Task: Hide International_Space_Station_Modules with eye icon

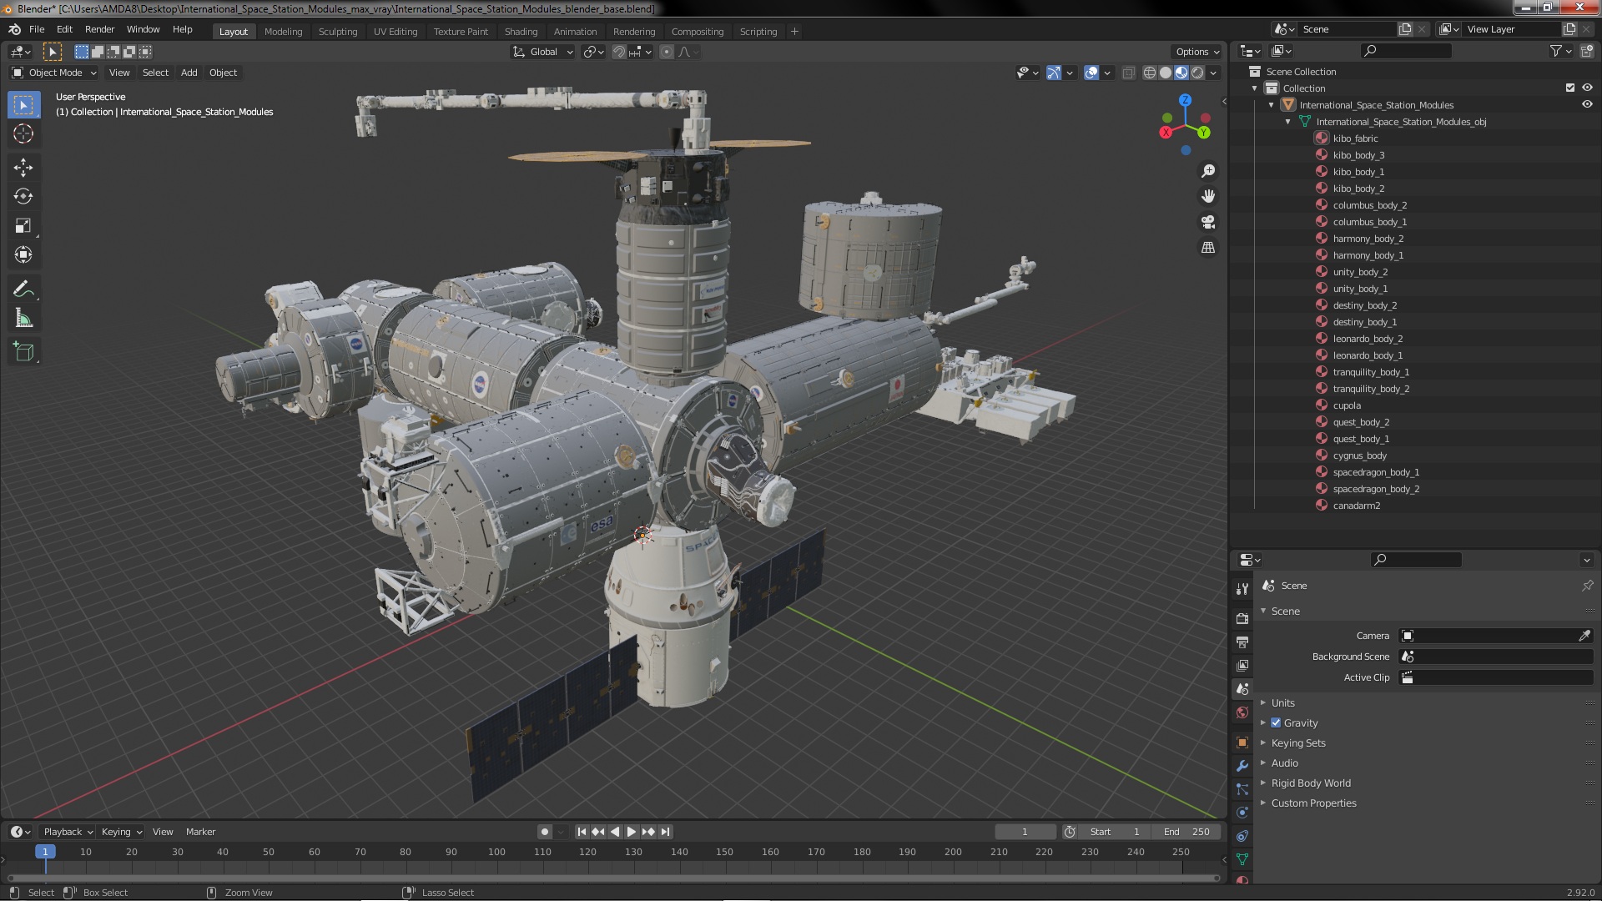Action: [1587, 104]
